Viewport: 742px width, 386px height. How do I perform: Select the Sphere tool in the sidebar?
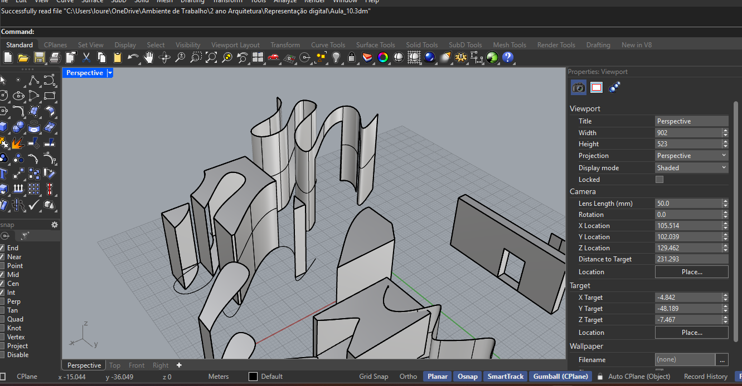click(x=18, y=126)
